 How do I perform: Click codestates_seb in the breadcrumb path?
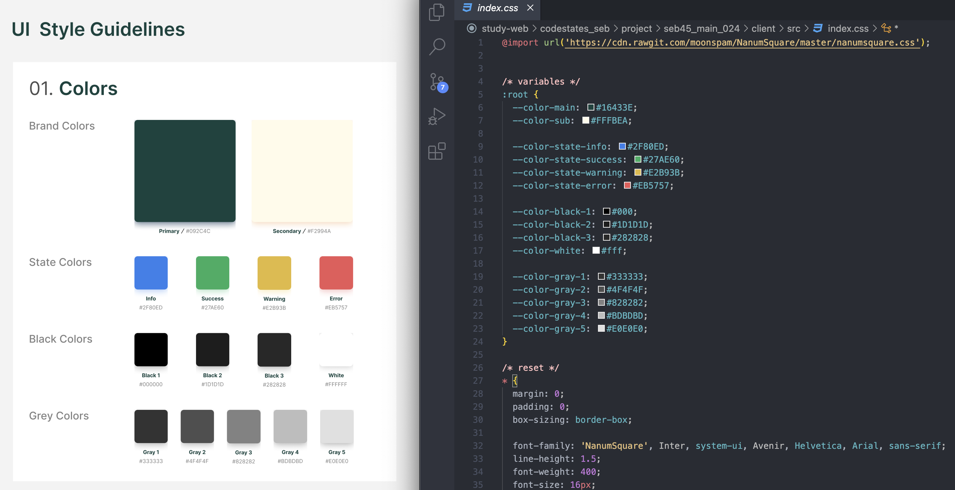574,29
